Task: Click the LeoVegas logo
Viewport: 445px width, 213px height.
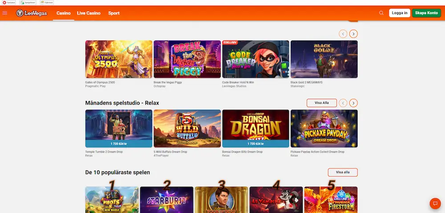Action: pyautogui.click(x=32, y=13)
